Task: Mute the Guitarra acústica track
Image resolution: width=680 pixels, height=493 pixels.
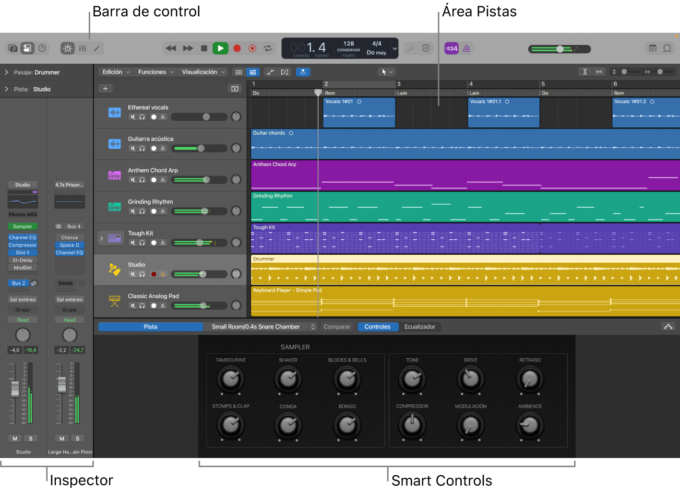Action: tap(132, 148)
